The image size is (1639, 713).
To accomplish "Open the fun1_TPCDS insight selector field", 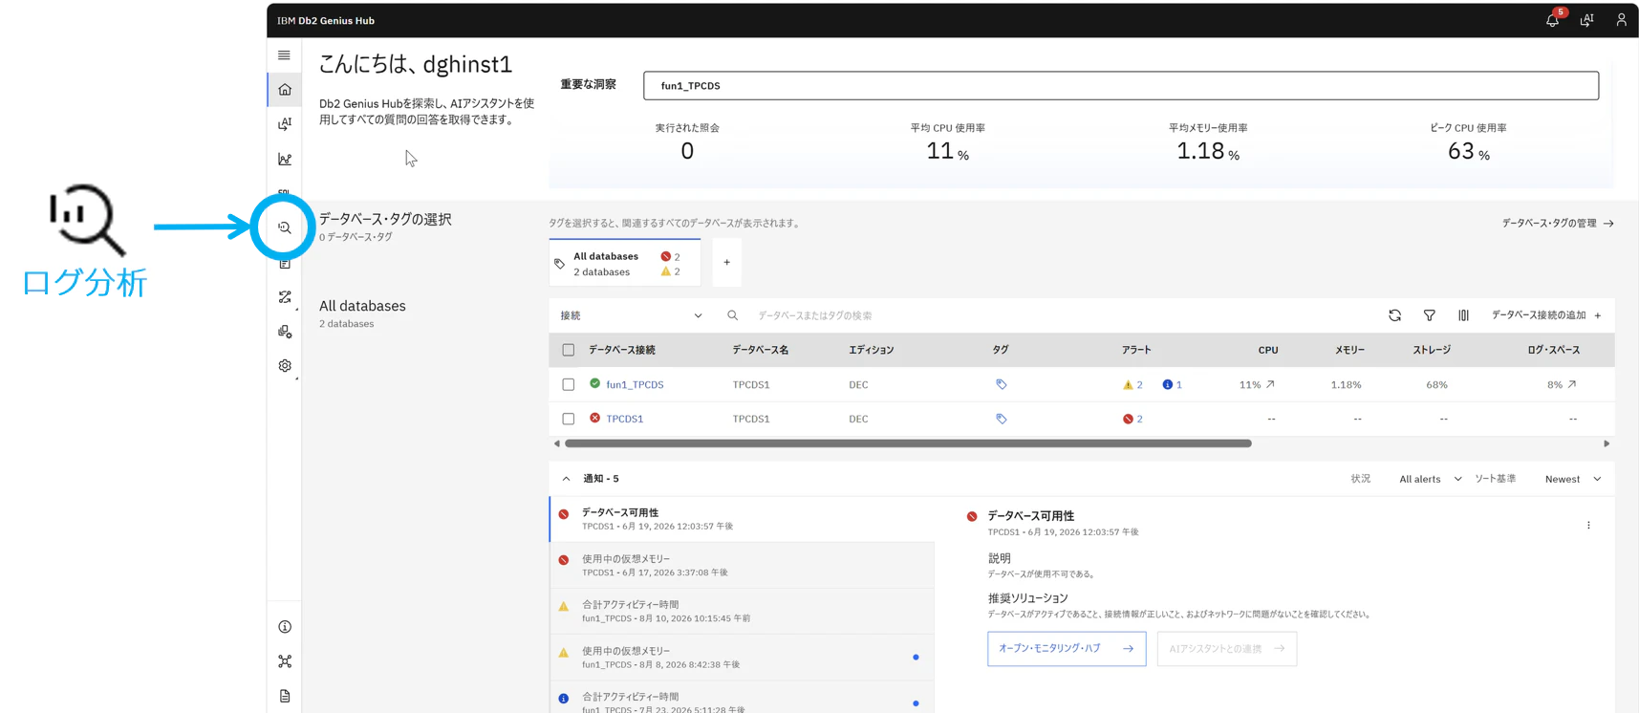I will click(1120, 85).
